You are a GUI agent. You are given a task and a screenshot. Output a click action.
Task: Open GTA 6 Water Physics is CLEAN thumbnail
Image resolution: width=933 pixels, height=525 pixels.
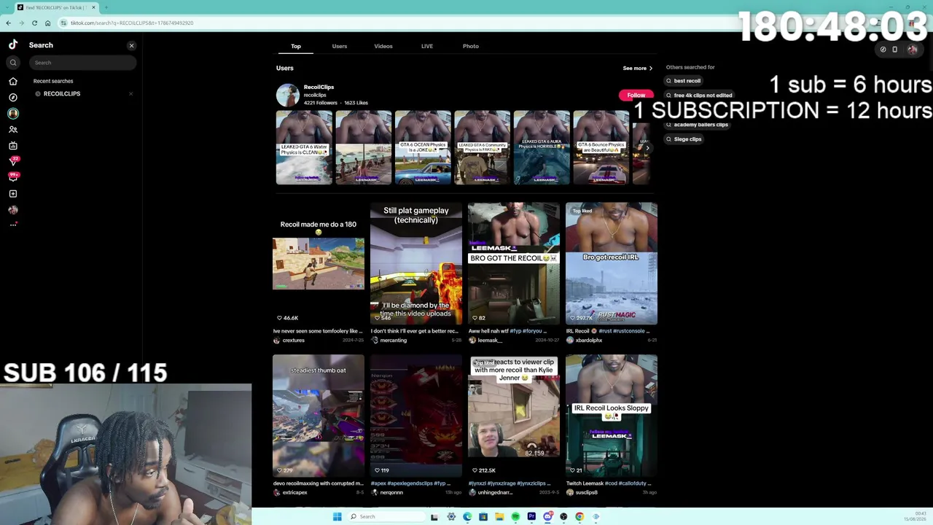(304, 148)
